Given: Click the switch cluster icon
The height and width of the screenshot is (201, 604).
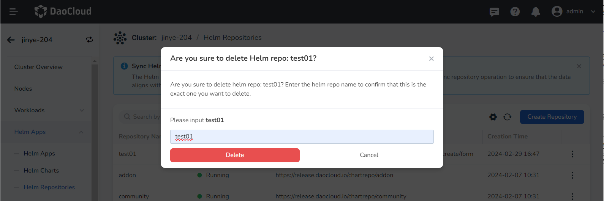Looking at the screenshot, I should [x=89, y=40].
